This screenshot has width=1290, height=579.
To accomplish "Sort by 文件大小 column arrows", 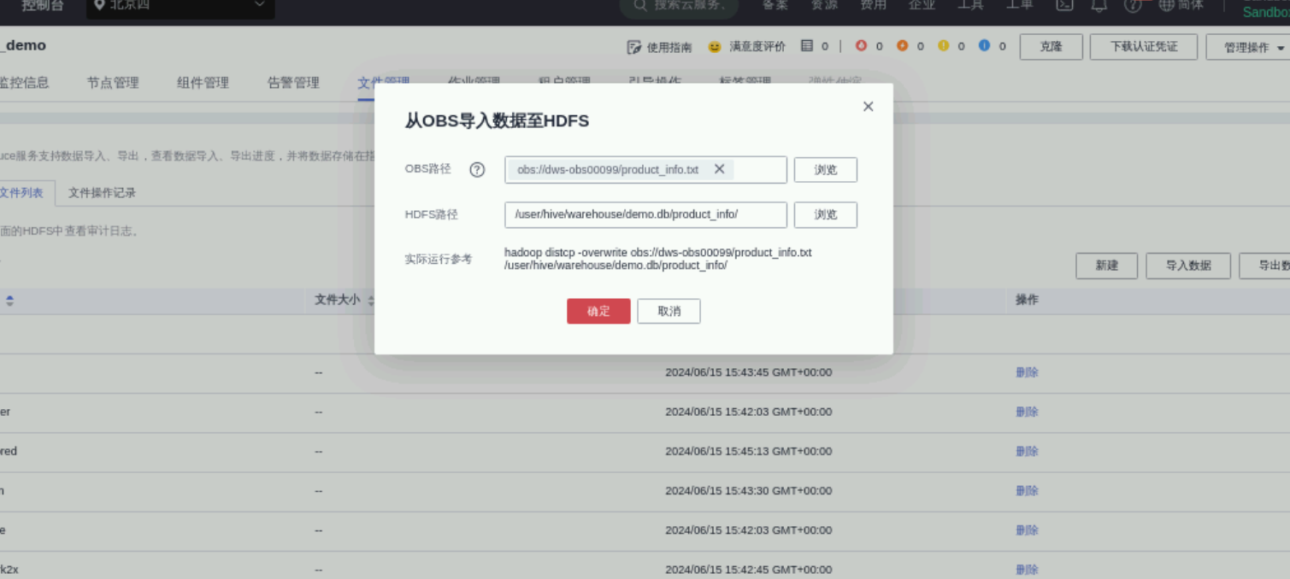I will coord(371,301).
